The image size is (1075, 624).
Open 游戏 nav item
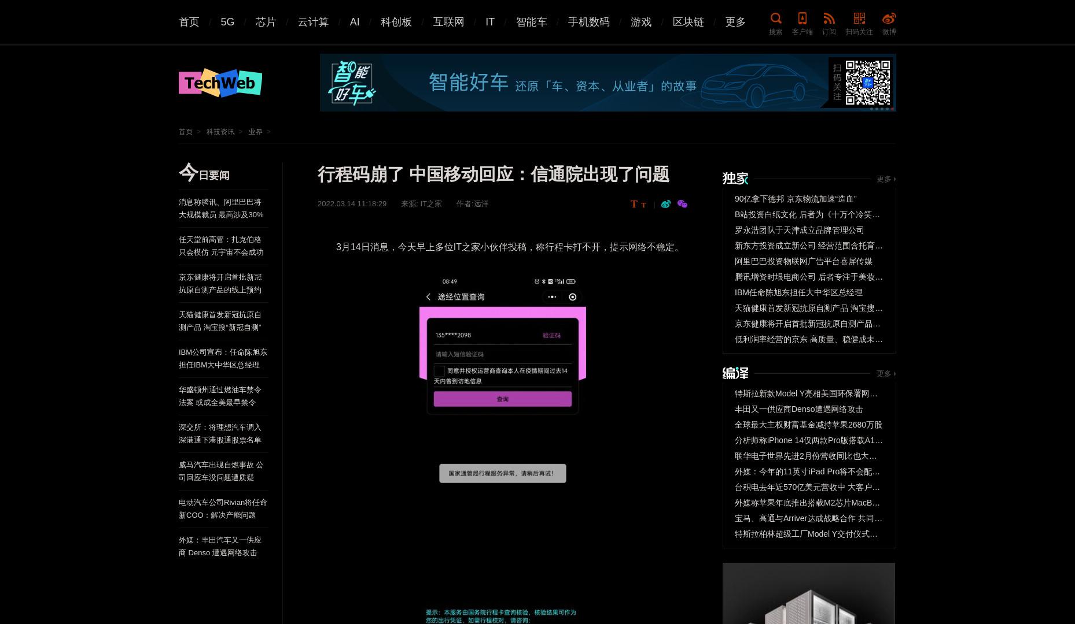(641, 22)
